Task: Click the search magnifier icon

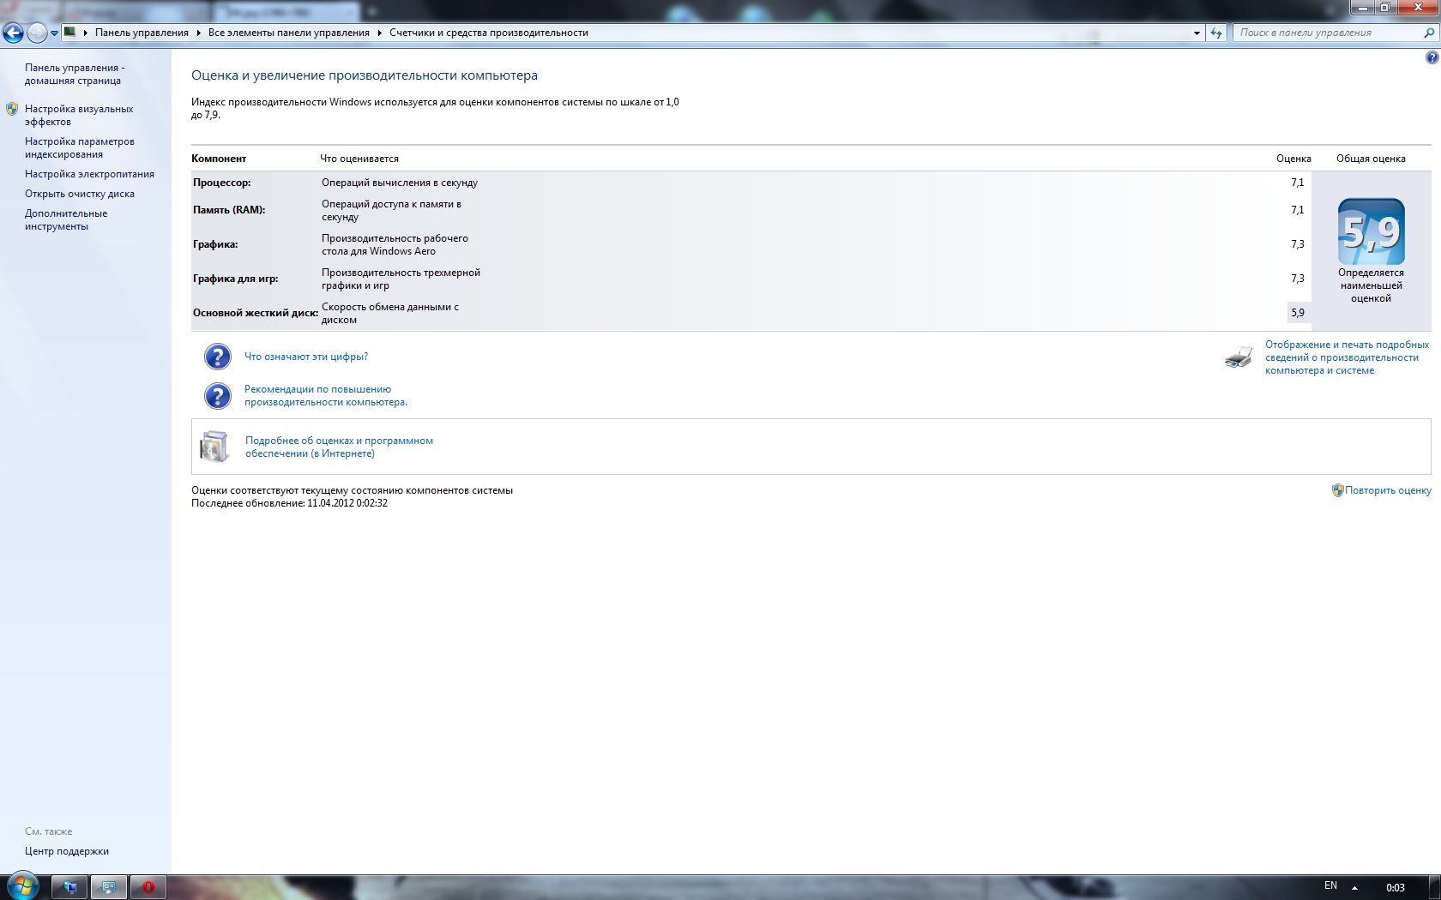Action: (x=1429, y=33)
